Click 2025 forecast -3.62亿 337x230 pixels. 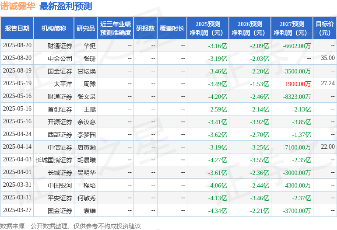coord(218,135)
